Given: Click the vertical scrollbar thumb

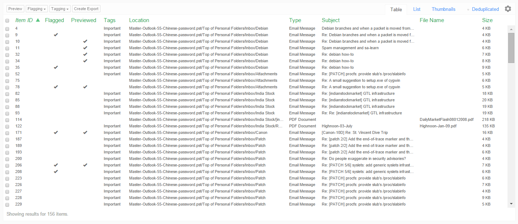Looking at the screenshot, I should tap(511, 48).
